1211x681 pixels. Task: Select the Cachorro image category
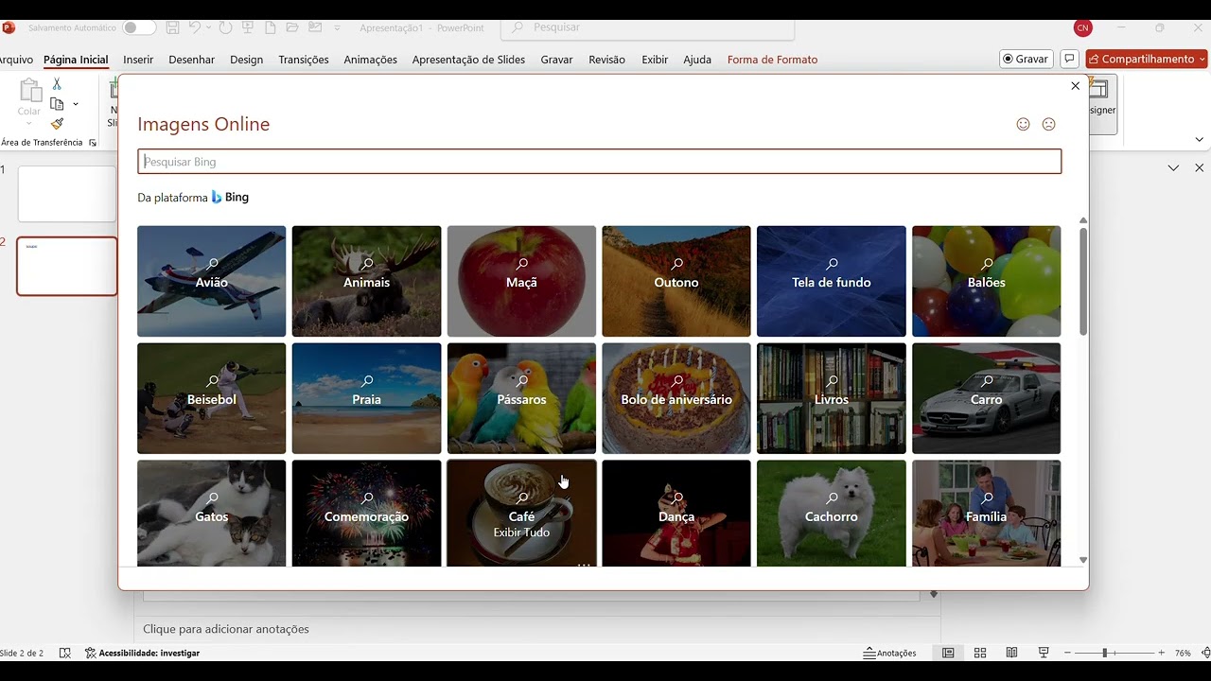point(832,513)
